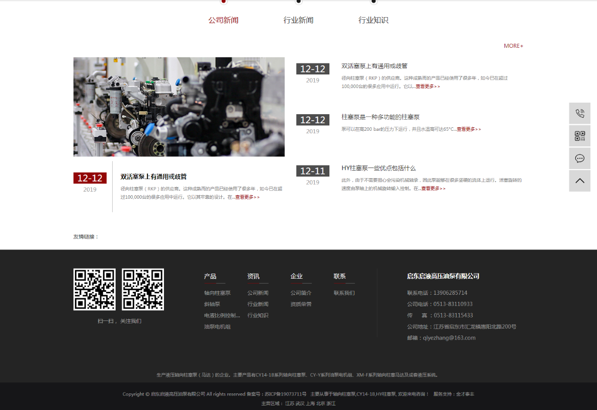Open article HY柱塞泵一些优点包括什么

tap(378, 168)
